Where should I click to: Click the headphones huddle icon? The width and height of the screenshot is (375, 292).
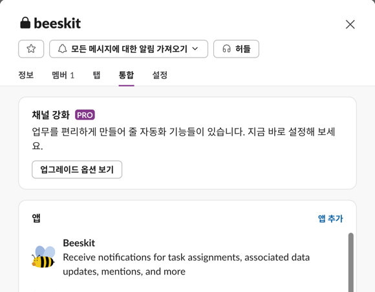click(x=226, y=49)
